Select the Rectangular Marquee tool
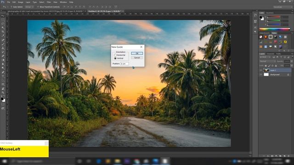This screenshot has height=165, width=294. (3, 20)
